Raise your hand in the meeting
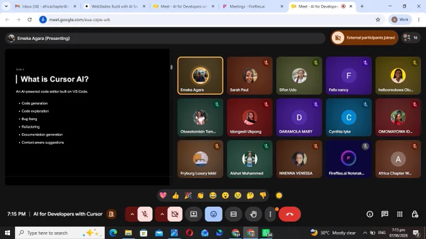This screenshot has width=426, height=239. tap(253, 214)
